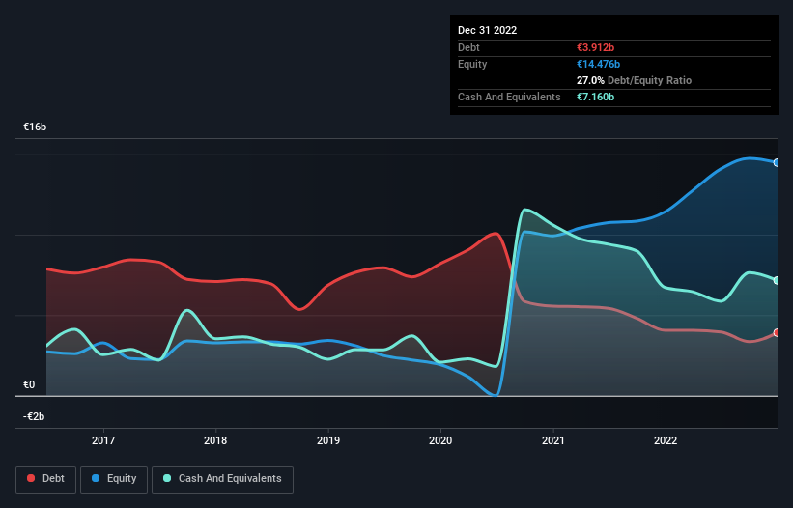Click the red Debt legend dot
Screen dimensions: 793x508
(x=31, y=478)
